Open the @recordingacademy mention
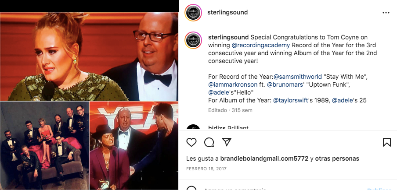397x190 pixels. coord(260,45)
